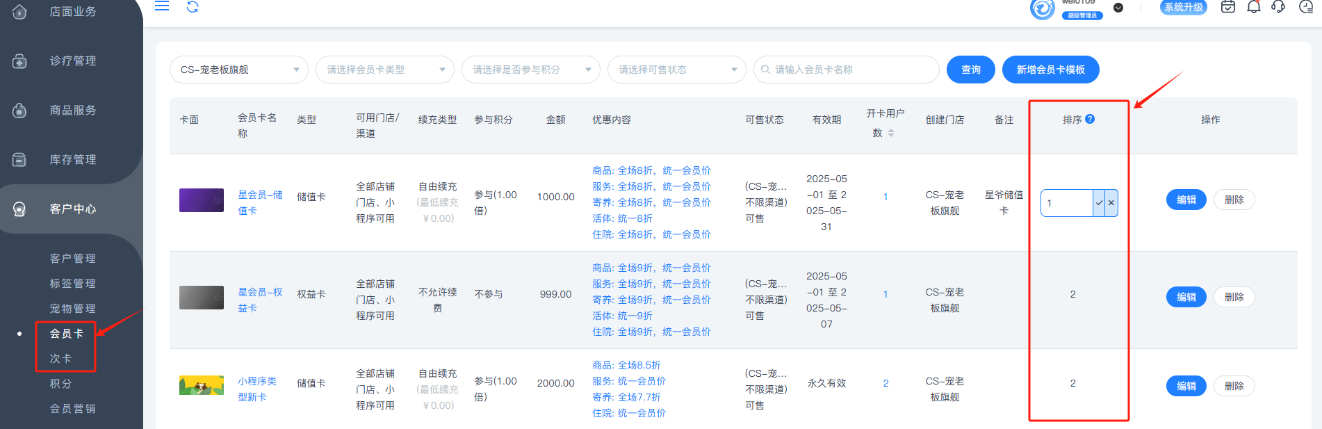The image size is (1322, 429).
Task: Open user count 1 for 星会员-权益卡
Action: coord(886,294)
